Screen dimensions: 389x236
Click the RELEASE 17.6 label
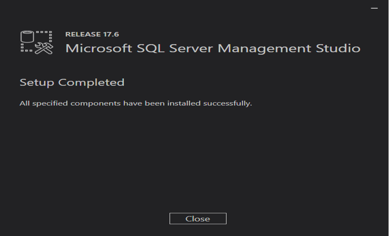coord(92,34)
